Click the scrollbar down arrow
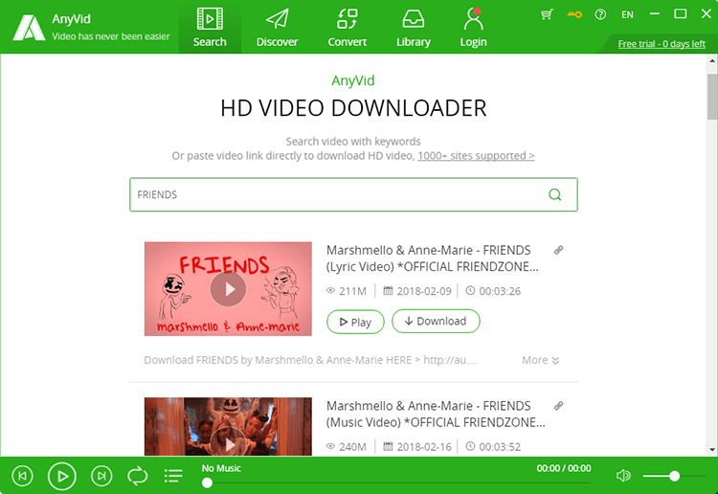This screenshot has height=494, width=718. click(x=712, y=450)
